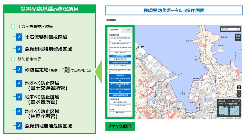Click the layer panel horizontal scrollbar
246x138 pixels.
click(x=120, y=116)
